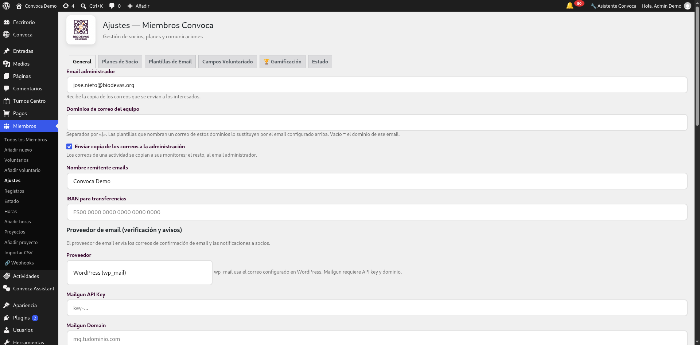The height and width of the screenshot is (345, 700).
Task: Open Voluntarios submenu link
Action: tap(16, 160)
